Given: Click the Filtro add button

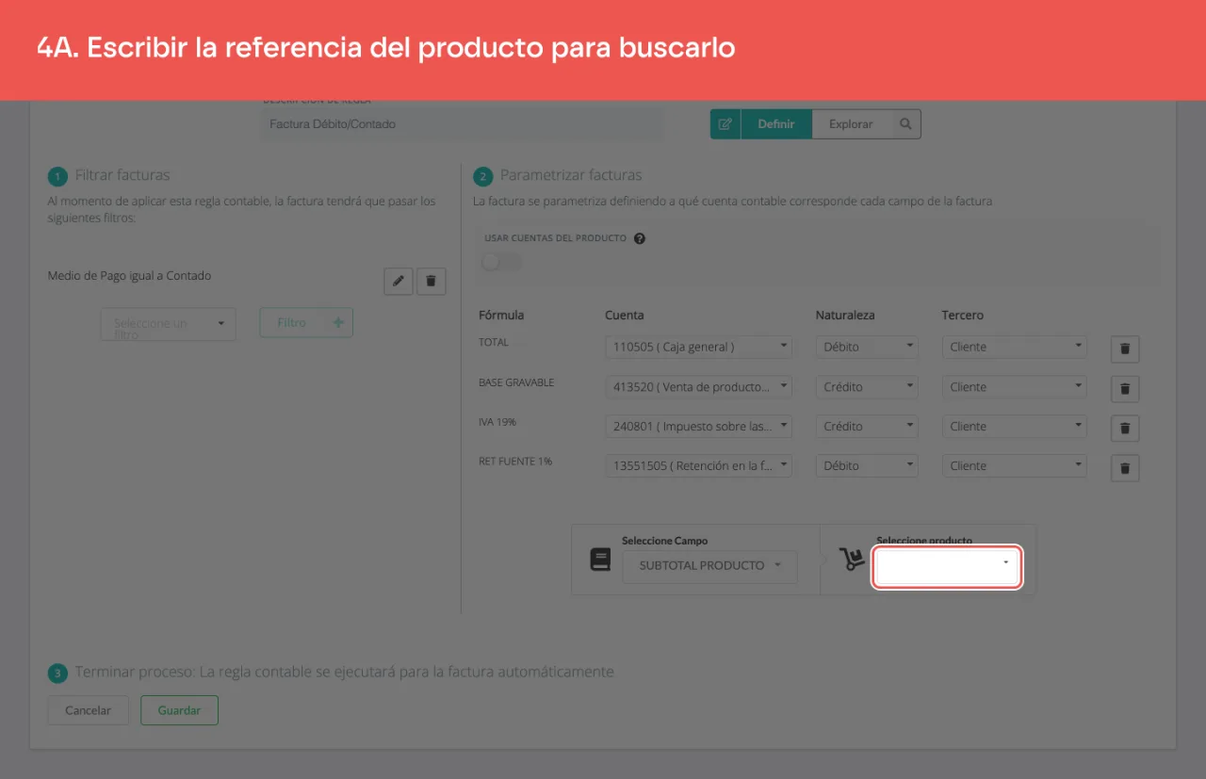Looking at the screenshot, I should click(306, 322).
